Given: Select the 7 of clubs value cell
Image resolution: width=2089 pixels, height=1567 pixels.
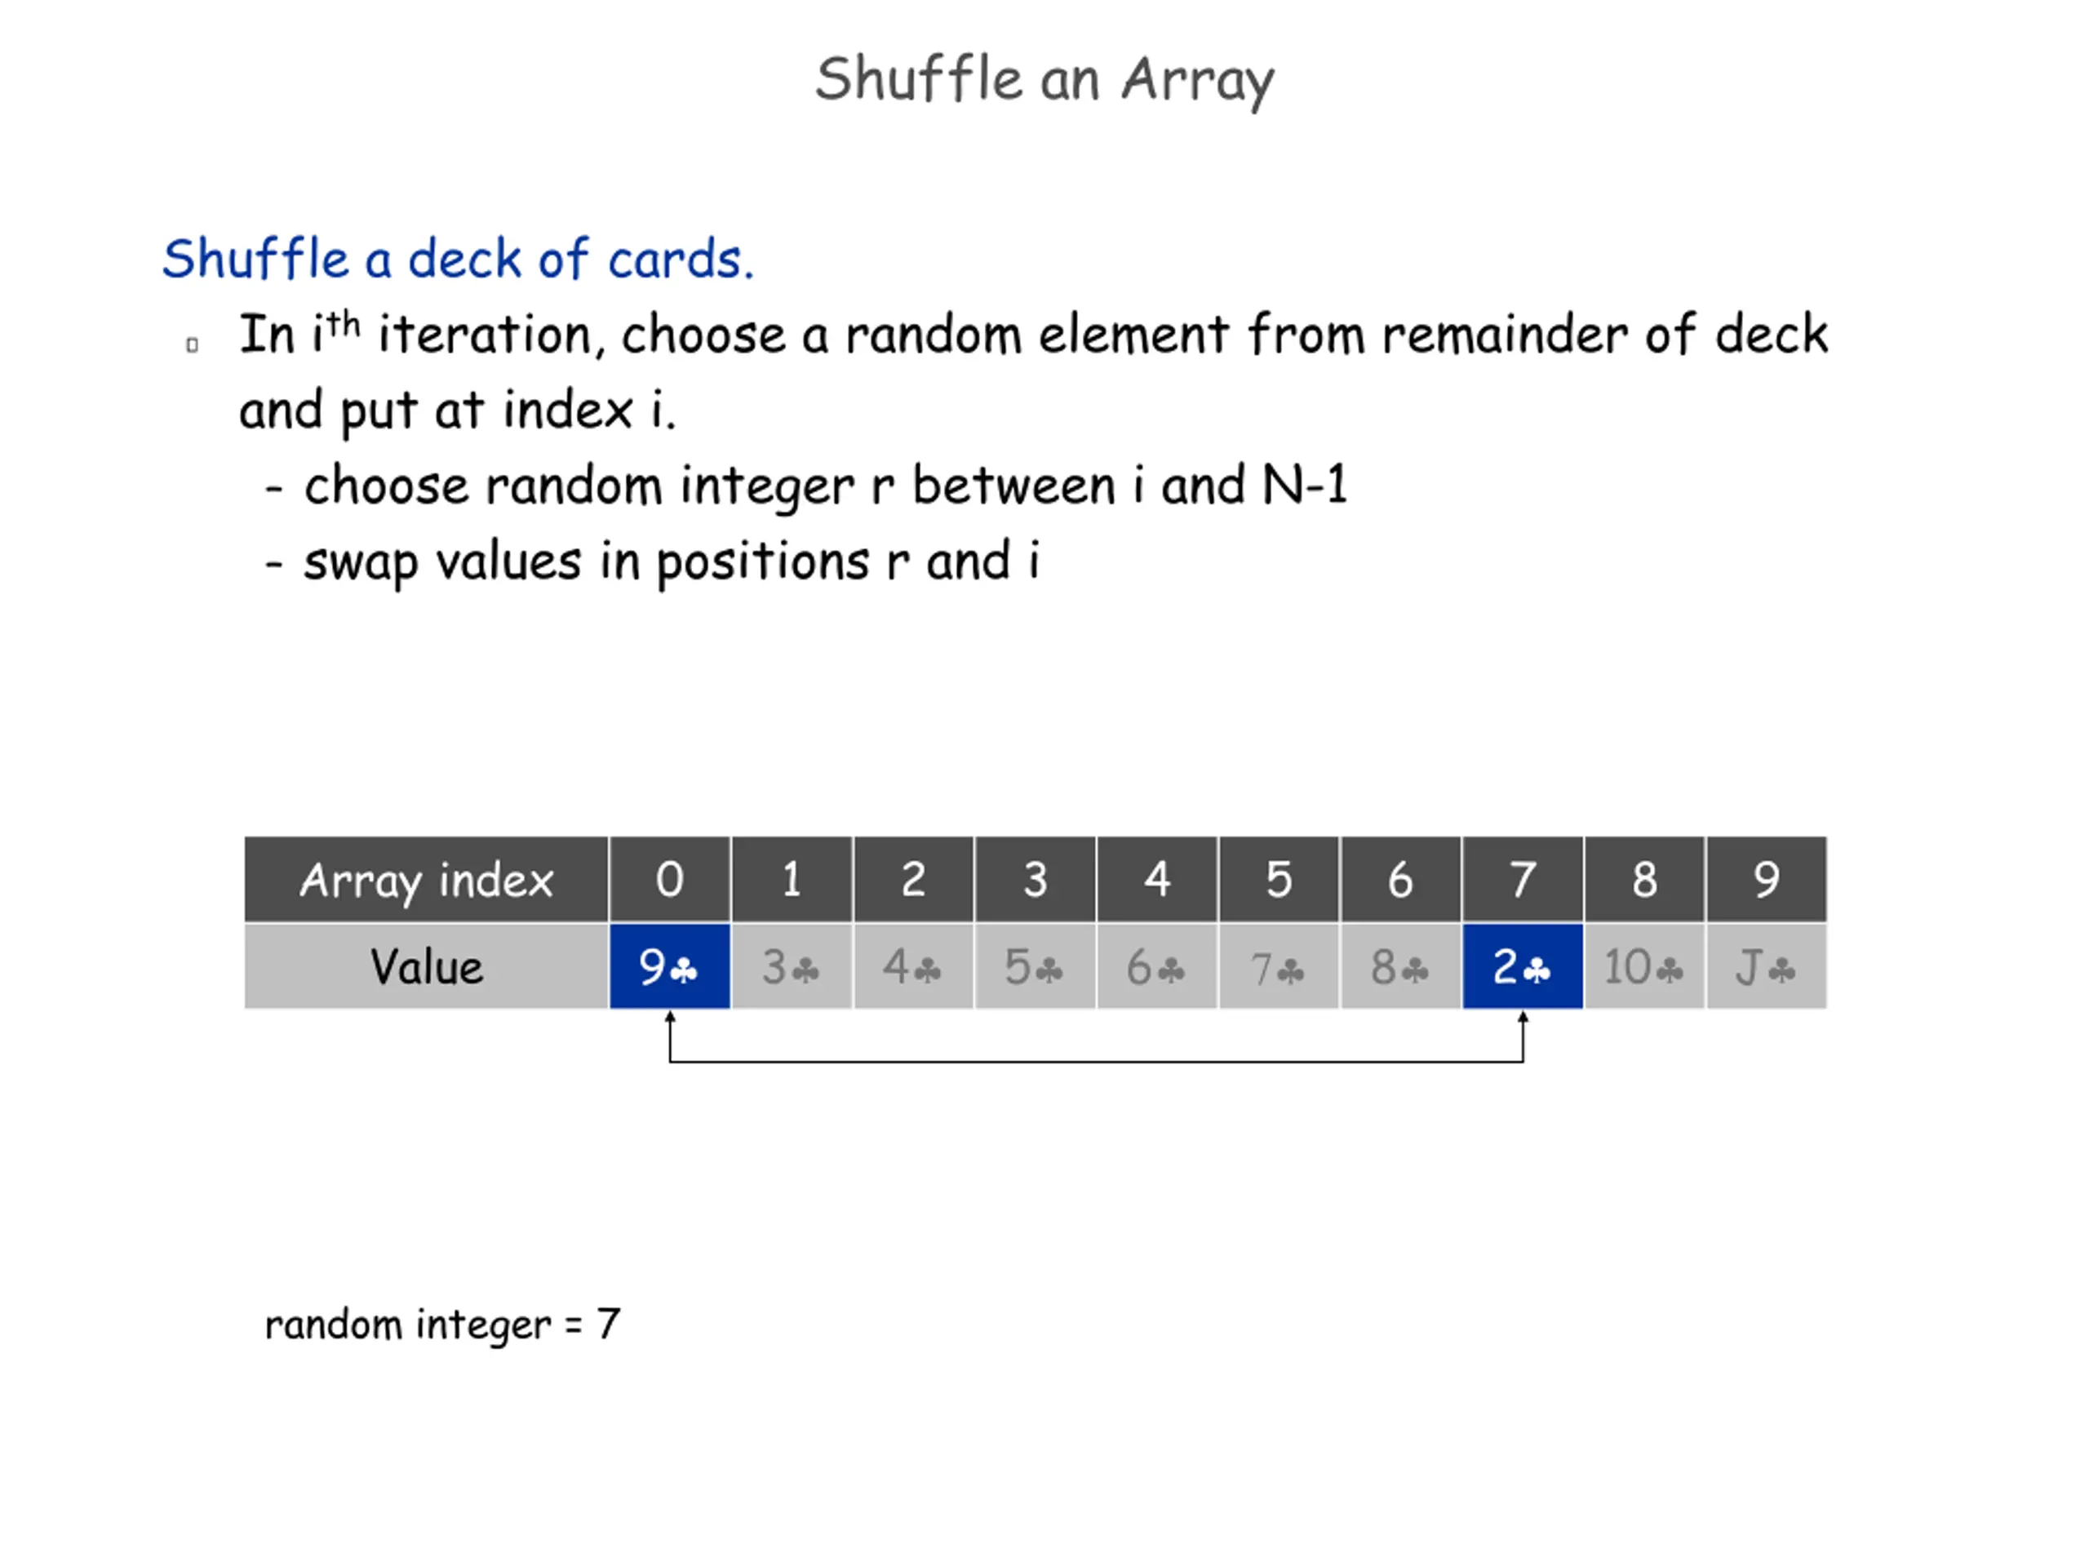Looking at the screenshot, I should 1279,966.
